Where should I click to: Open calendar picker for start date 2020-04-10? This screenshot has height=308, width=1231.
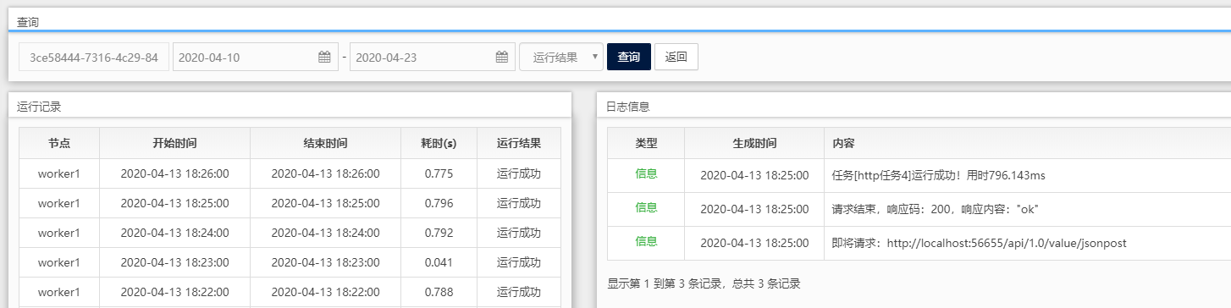pyautogui.click(x=324, y=57)
